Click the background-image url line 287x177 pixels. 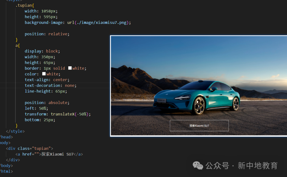coord(78,23)
